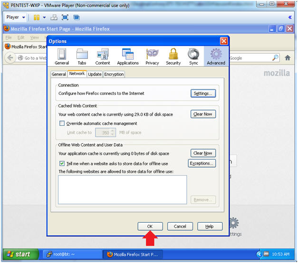Select the Advanced gear category
Screen dimensions: 298x263
tap(216, 56)
